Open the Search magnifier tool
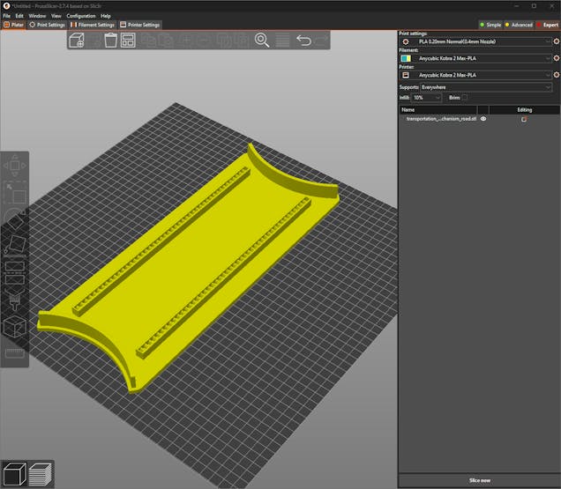The width and height of the screenshot is (561, 489). point(262,40)
